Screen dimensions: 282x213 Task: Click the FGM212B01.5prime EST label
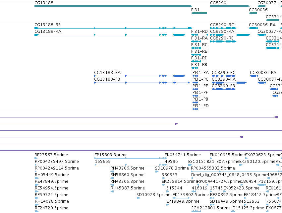tap(211, 208)
